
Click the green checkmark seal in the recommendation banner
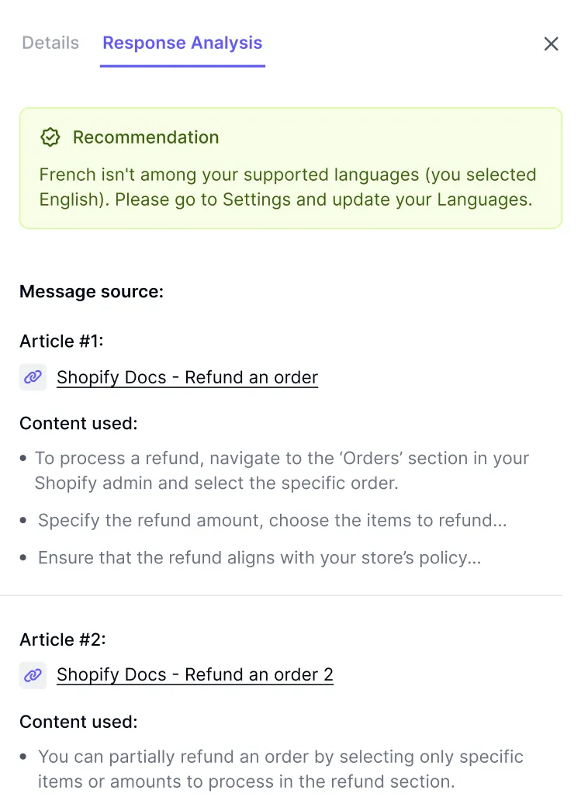50,137
